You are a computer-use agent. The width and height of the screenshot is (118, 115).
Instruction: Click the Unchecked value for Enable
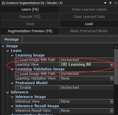coord(70,88)
